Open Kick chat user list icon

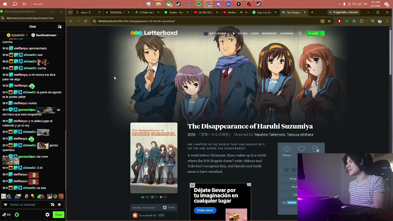pos(60,27)
